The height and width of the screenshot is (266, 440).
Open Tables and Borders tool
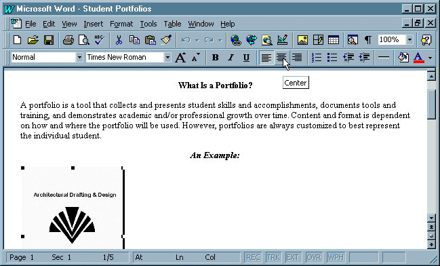(x=318, y=40)
